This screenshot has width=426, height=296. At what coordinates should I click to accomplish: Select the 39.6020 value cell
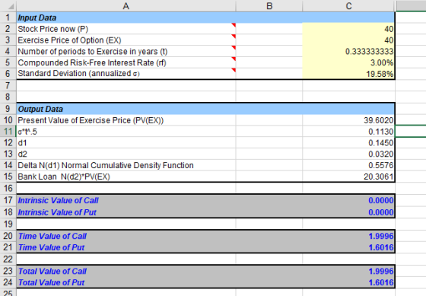348,120
